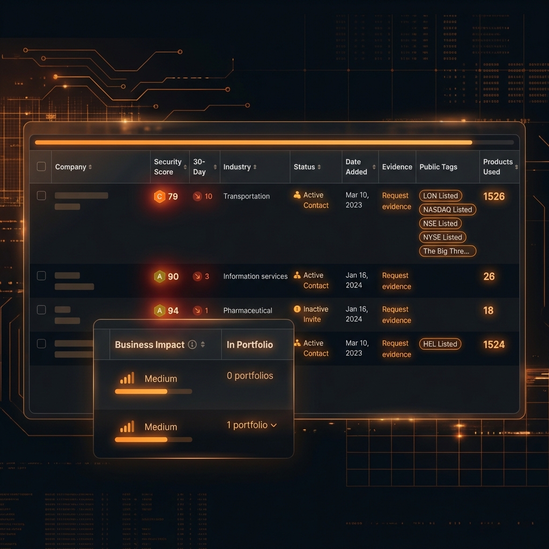The image size is (549, 549).
Task: Click the 1526 products used count
Action: tap(494, 196)
